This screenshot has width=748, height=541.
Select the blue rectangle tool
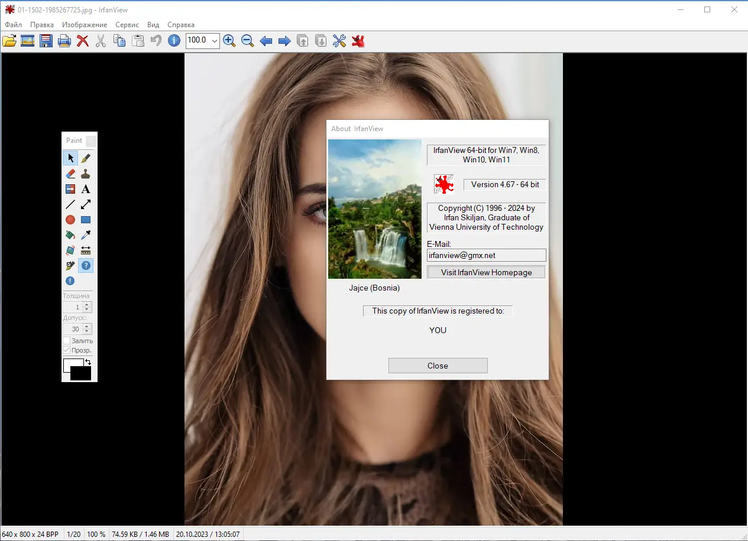tap(86, 220)
